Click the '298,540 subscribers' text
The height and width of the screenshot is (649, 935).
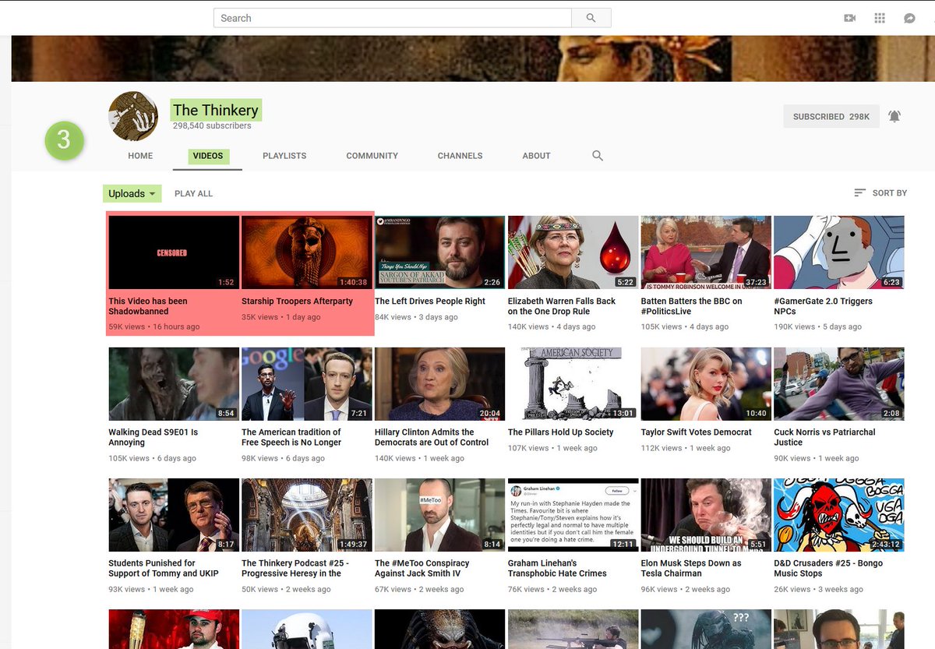(212, 125)
